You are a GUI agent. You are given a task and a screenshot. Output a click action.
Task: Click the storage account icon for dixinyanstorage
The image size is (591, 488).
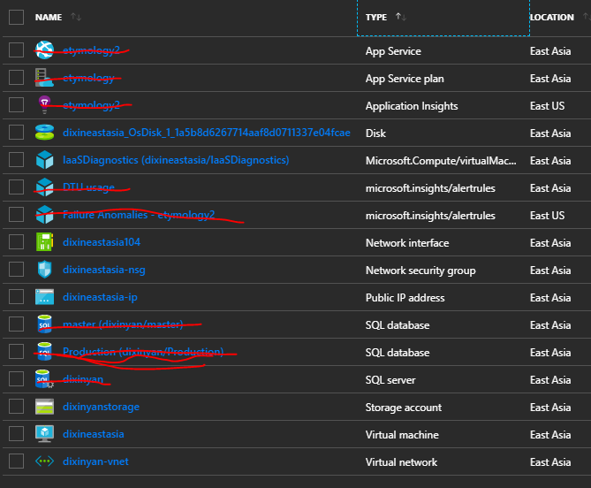tap(44, 407)
